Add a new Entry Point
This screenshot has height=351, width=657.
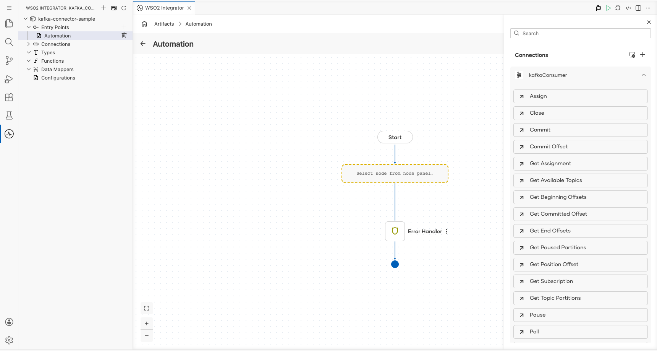pos(124,27)
